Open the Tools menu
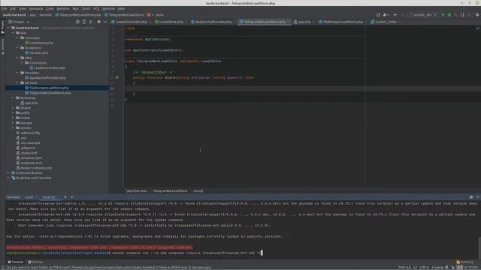Image resolution: width=481 pixels, height=270 pixels. point(86,9)
